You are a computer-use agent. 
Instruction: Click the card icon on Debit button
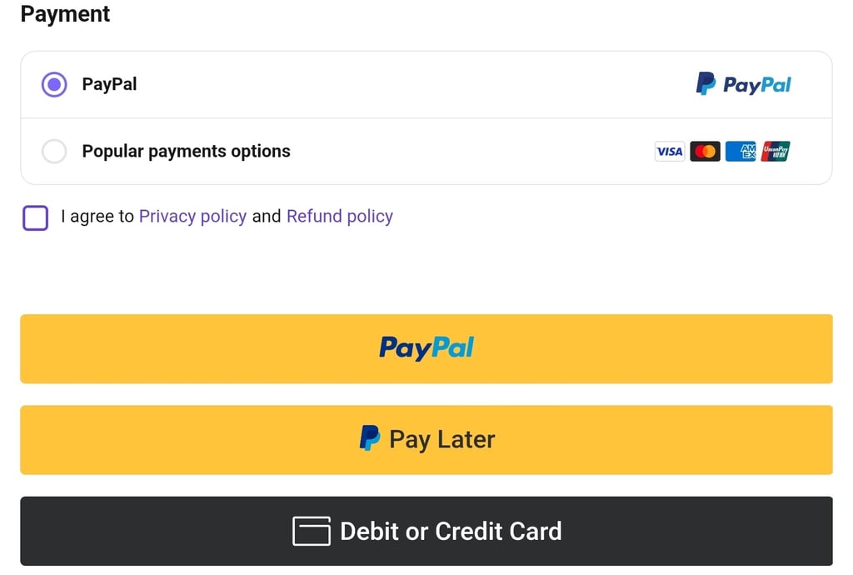click(x=311, y=531)
